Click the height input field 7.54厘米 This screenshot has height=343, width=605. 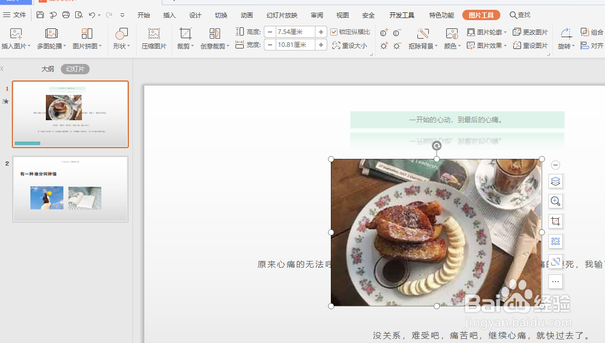(295, 32)
